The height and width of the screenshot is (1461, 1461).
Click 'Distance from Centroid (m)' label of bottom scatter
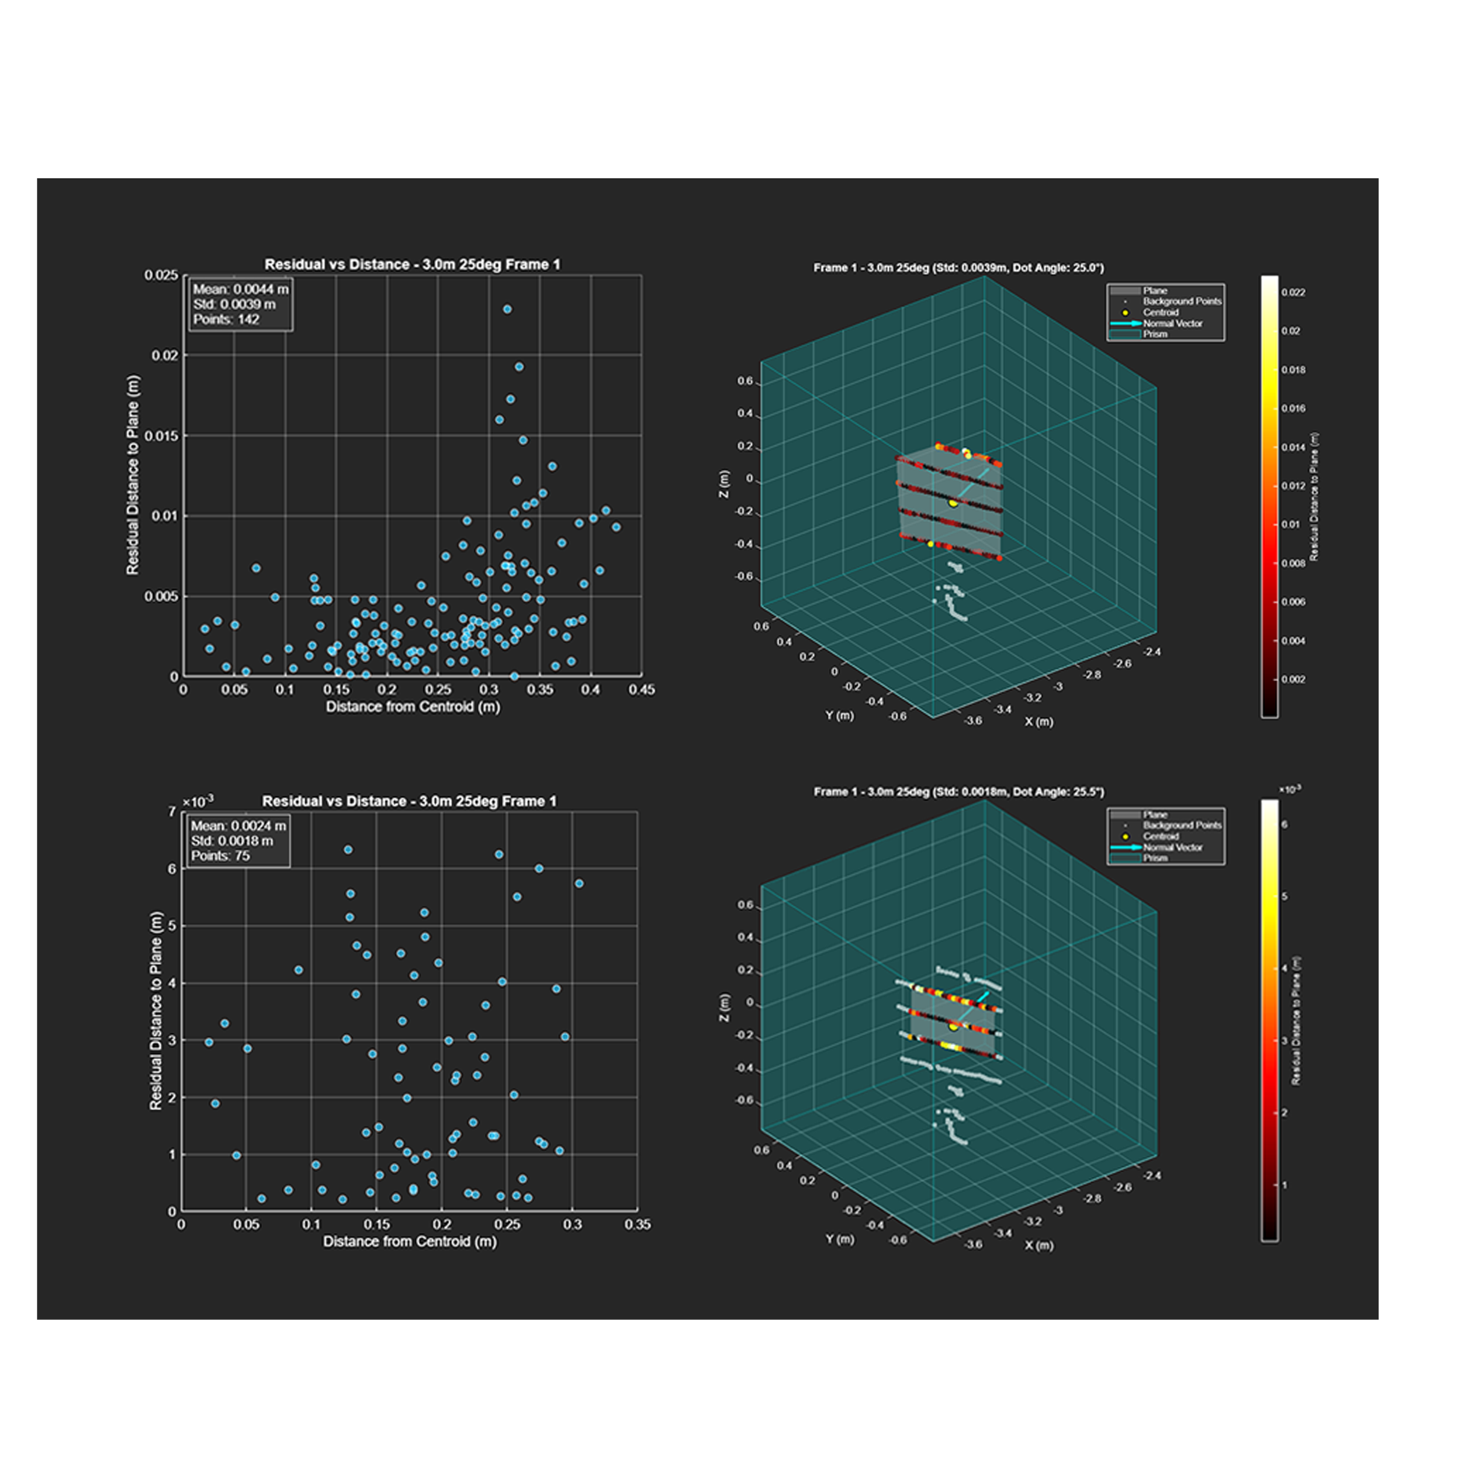click(410, 1242)
